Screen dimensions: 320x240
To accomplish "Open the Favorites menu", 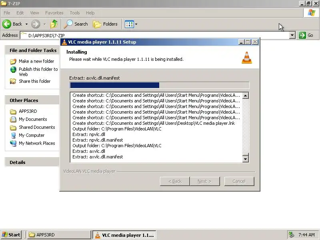I will click(54, 13).
